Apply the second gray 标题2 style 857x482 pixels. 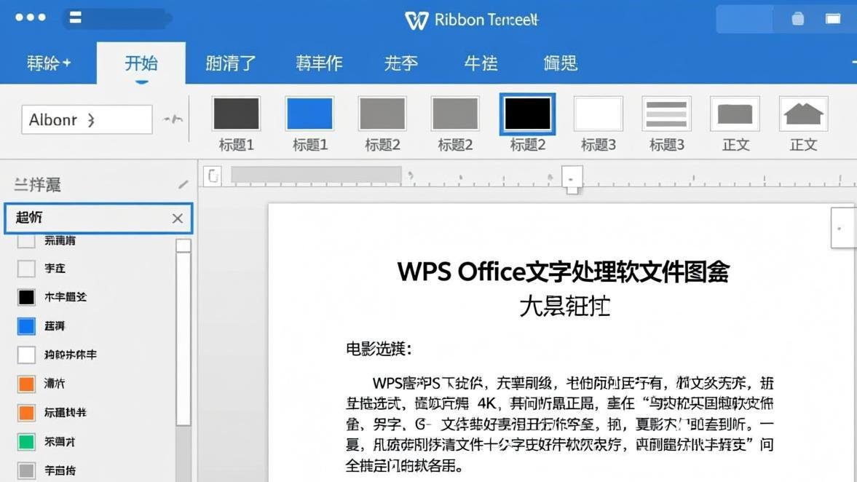pyautogui.click(x=455, y=114)
